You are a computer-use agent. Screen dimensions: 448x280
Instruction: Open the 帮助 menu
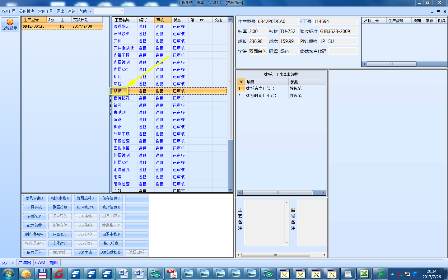click(x=83, y=11)
